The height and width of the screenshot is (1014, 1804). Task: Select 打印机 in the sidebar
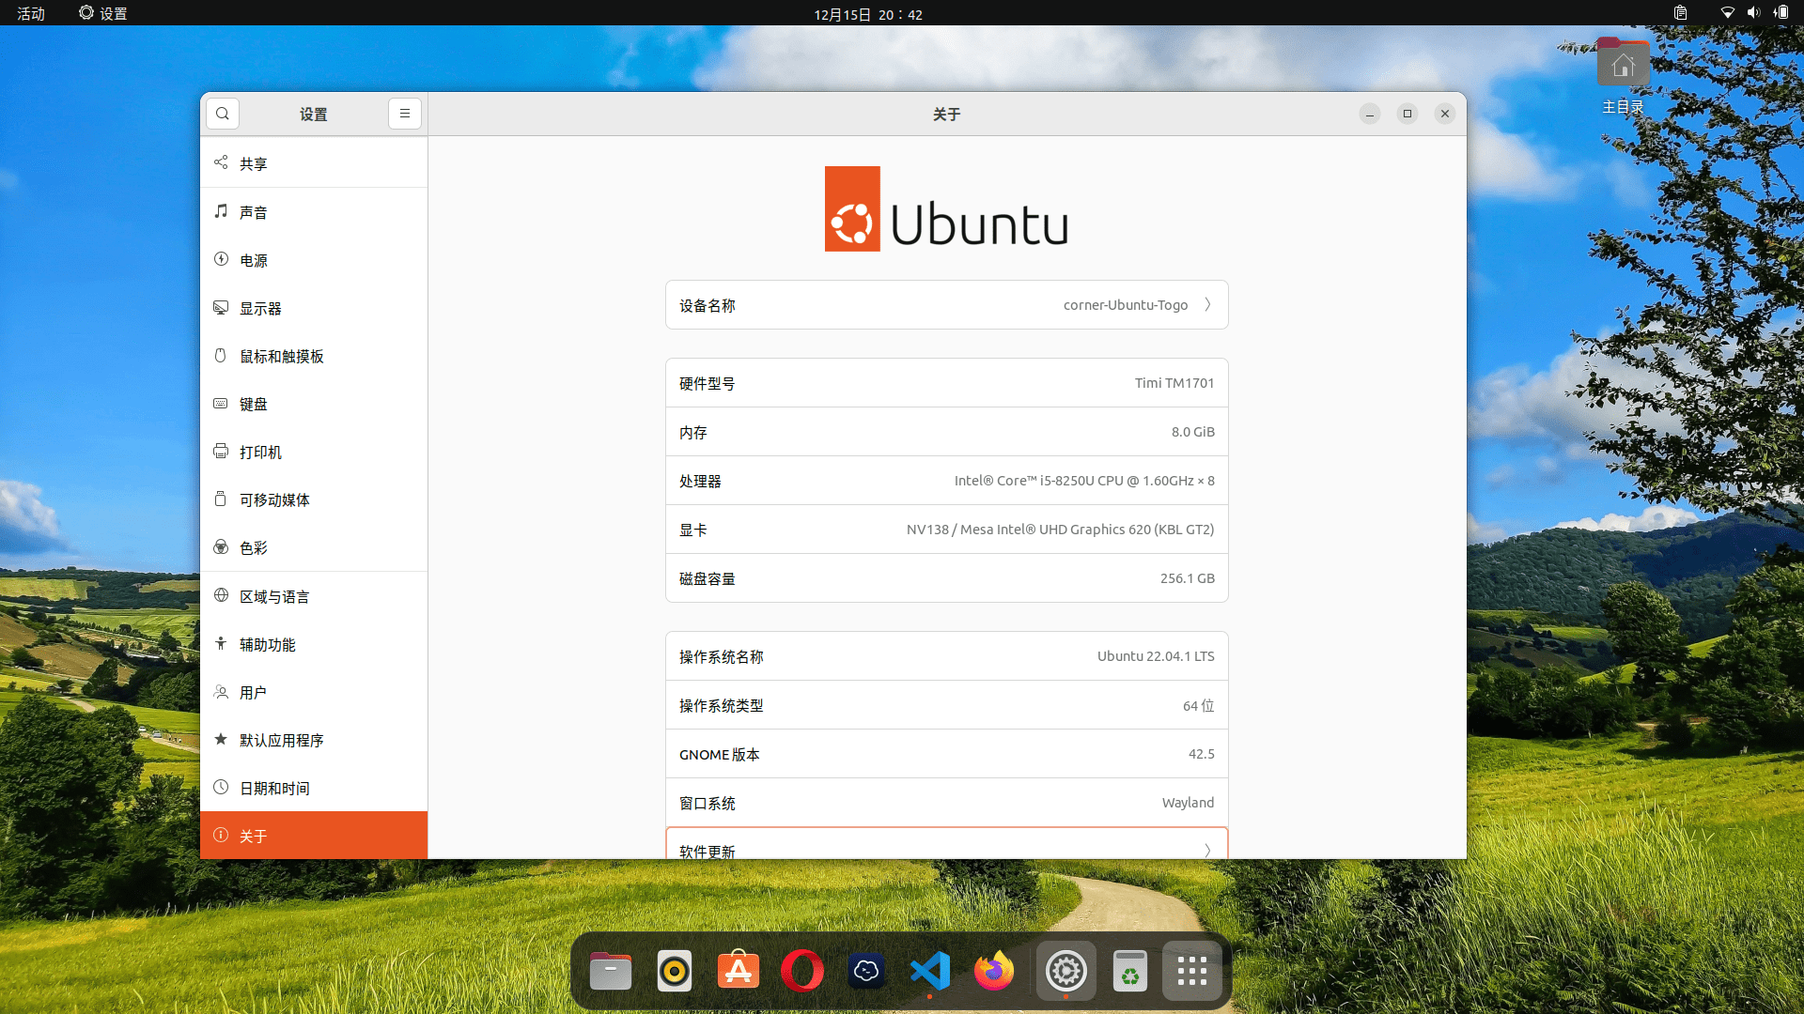314,452
